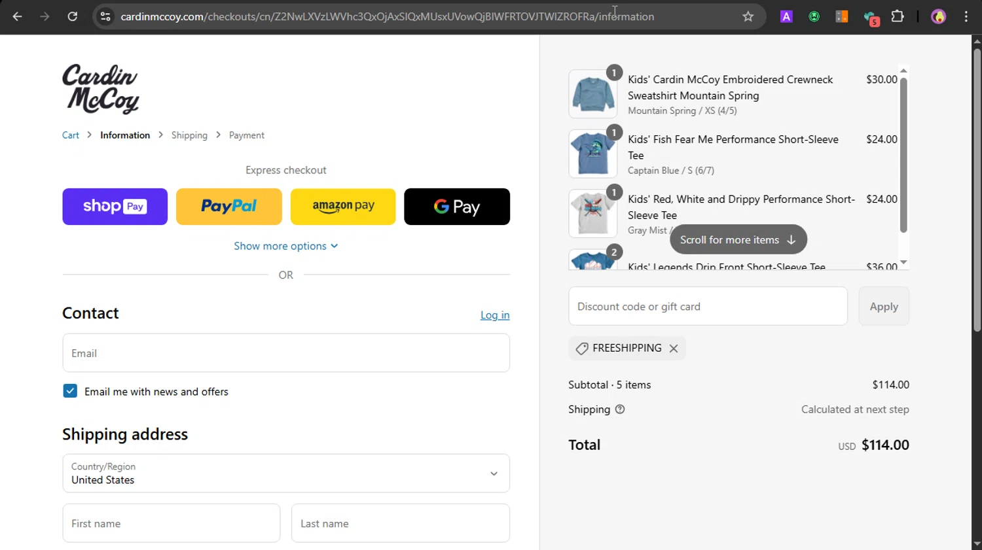Pay with PayPal

(x=229, y=207)
